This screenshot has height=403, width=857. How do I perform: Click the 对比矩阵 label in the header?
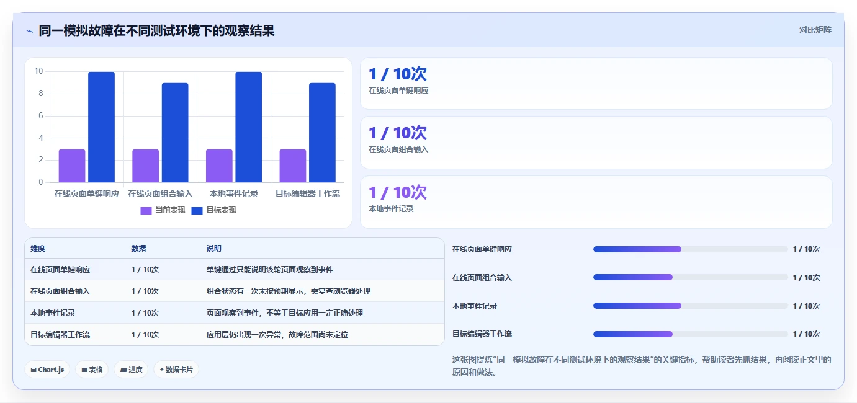(x=815, y=30)
